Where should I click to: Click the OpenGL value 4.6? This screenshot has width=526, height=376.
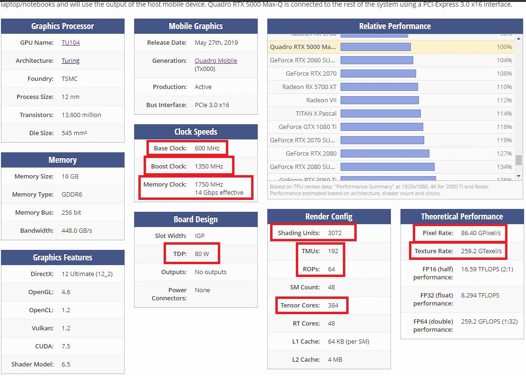(x=66, y=292)
